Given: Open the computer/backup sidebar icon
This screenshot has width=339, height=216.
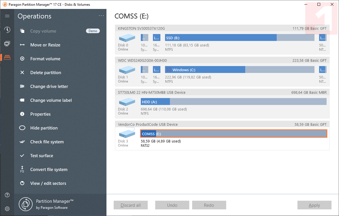Looking at the screenshot, I should click(x=7, y=44).
